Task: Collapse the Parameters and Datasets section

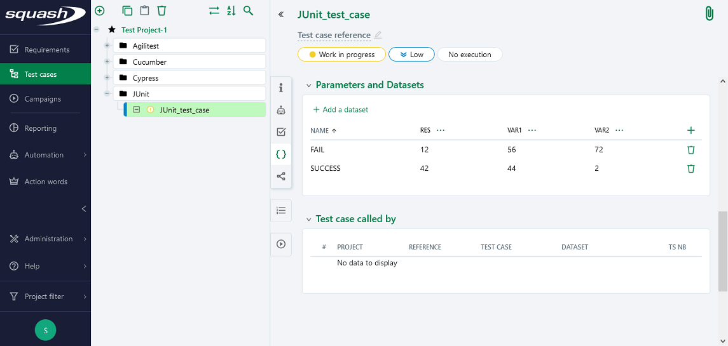Action: click(310, 85)
